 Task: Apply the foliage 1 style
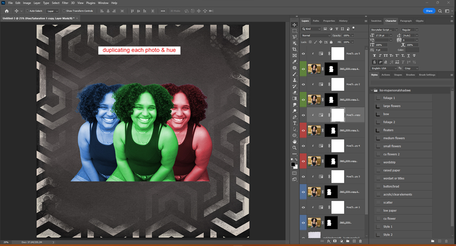(x=403, y=98)
